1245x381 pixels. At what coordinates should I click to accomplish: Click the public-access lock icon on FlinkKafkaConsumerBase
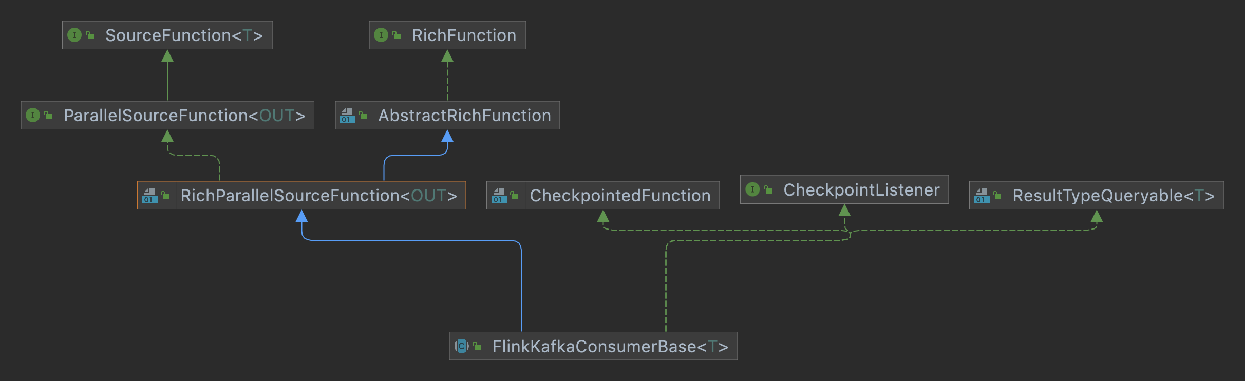[478, 346]
